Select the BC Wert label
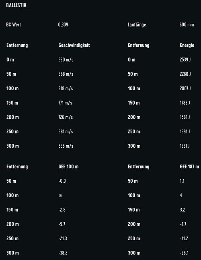The width and height of the screenshot is (201, 260). [x=14, y=25]
